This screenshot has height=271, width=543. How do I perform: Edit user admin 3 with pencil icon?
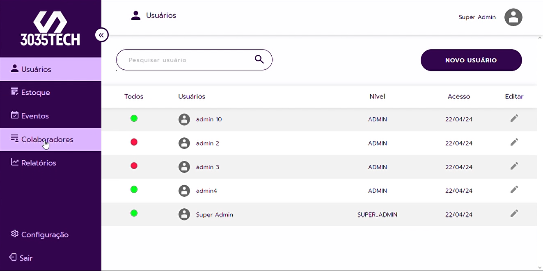[514, 166]
